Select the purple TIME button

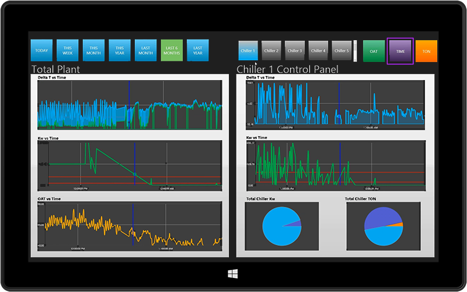[400, 51]
